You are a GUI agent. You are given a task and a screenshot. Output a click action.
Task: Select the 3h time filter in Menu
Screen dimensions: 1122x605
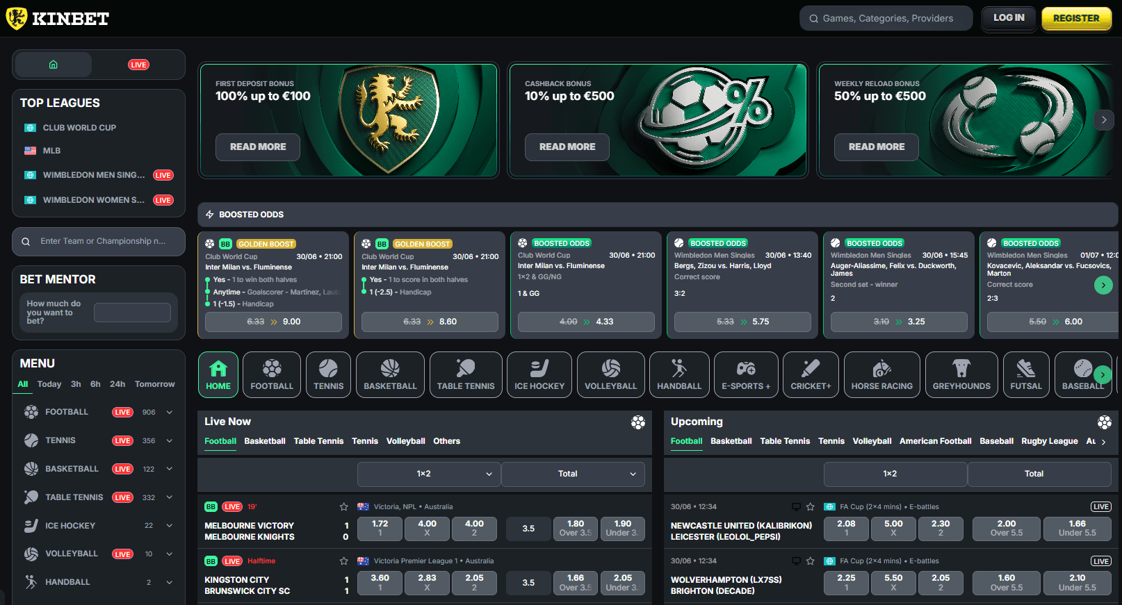point(76,384)
